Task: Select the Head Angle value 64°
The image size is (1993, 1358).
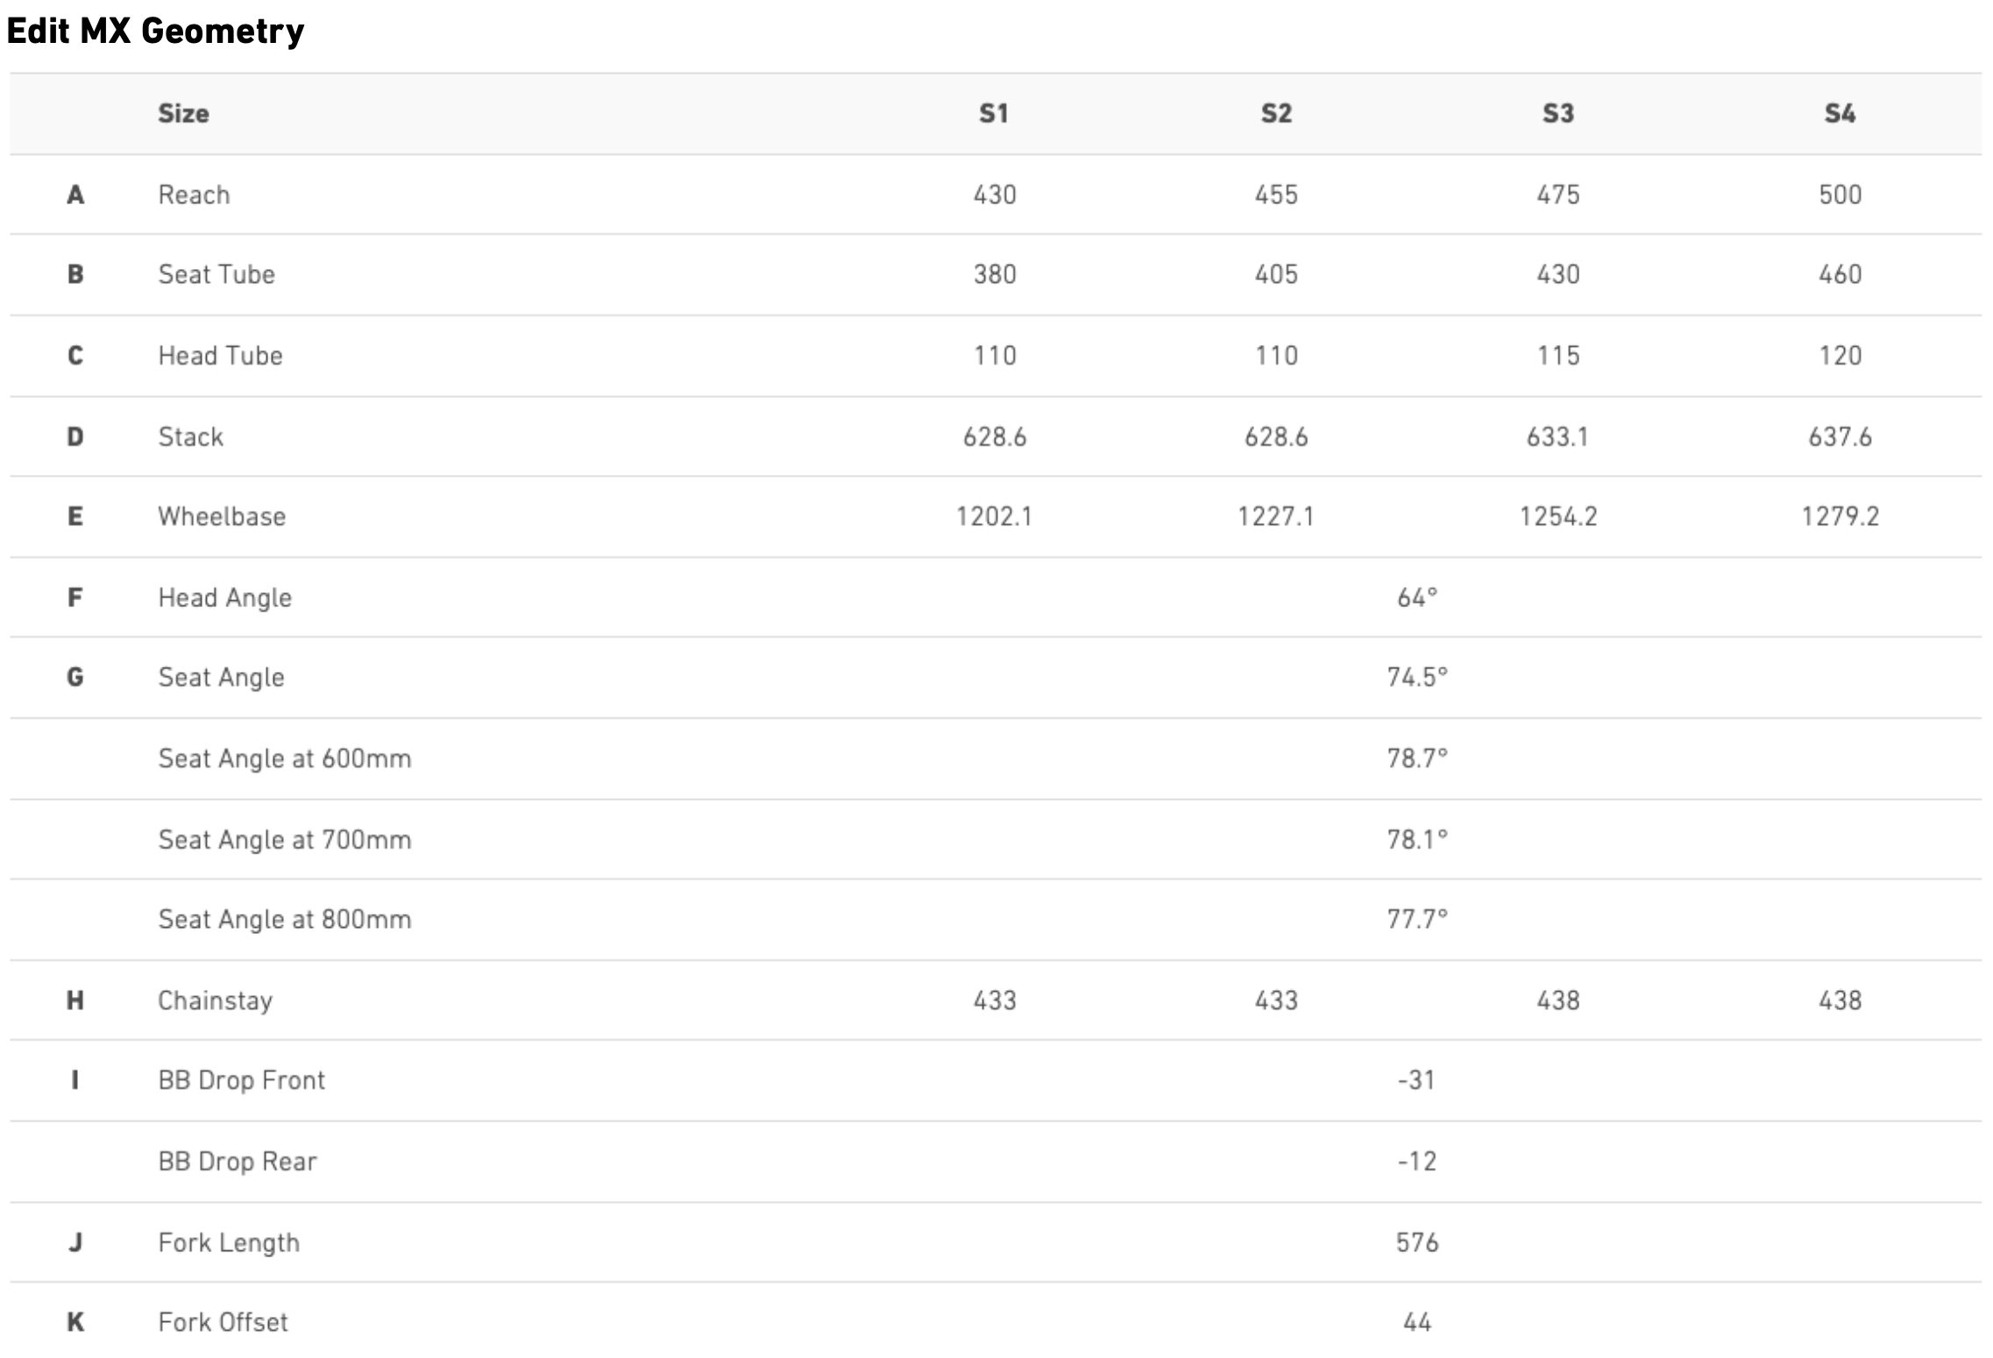Action: [x=1417, y=598]
